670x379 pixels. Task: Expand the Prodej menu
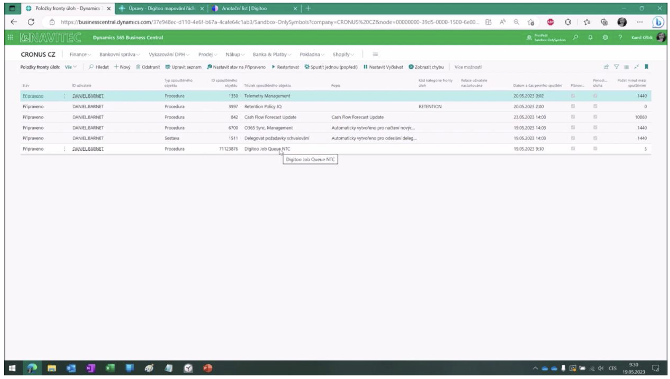(207, 54)
